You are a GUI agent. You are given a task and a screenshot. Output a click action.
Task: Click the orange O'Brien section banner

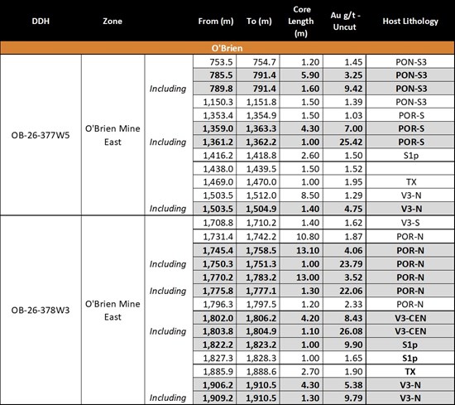(x=227, y=48)
